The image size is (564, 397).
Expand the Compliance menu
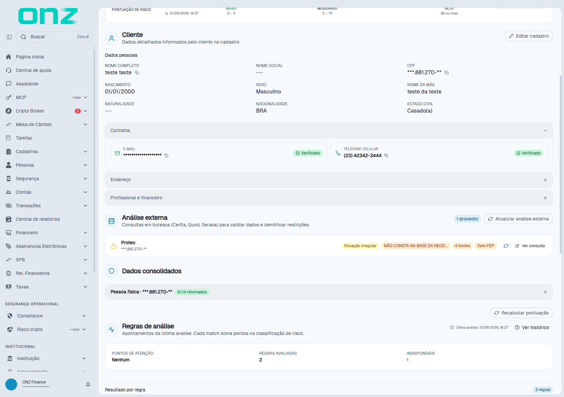tap(47, 316)
